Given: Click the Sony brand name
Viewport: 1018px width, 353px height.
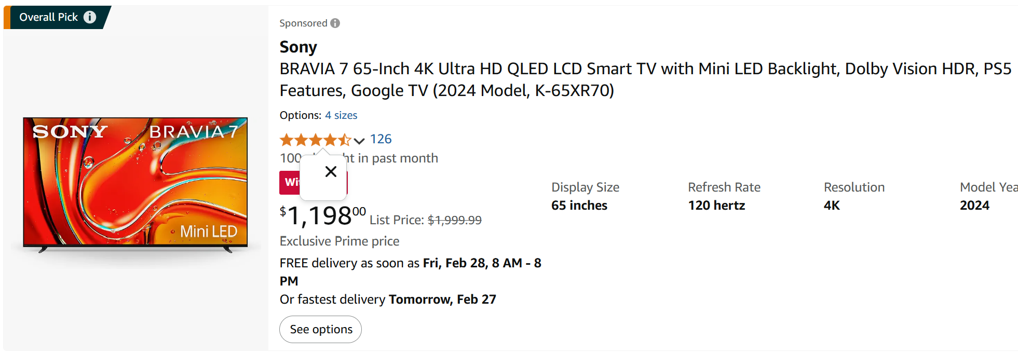Looking at the screenshot, I should [298, 47].
